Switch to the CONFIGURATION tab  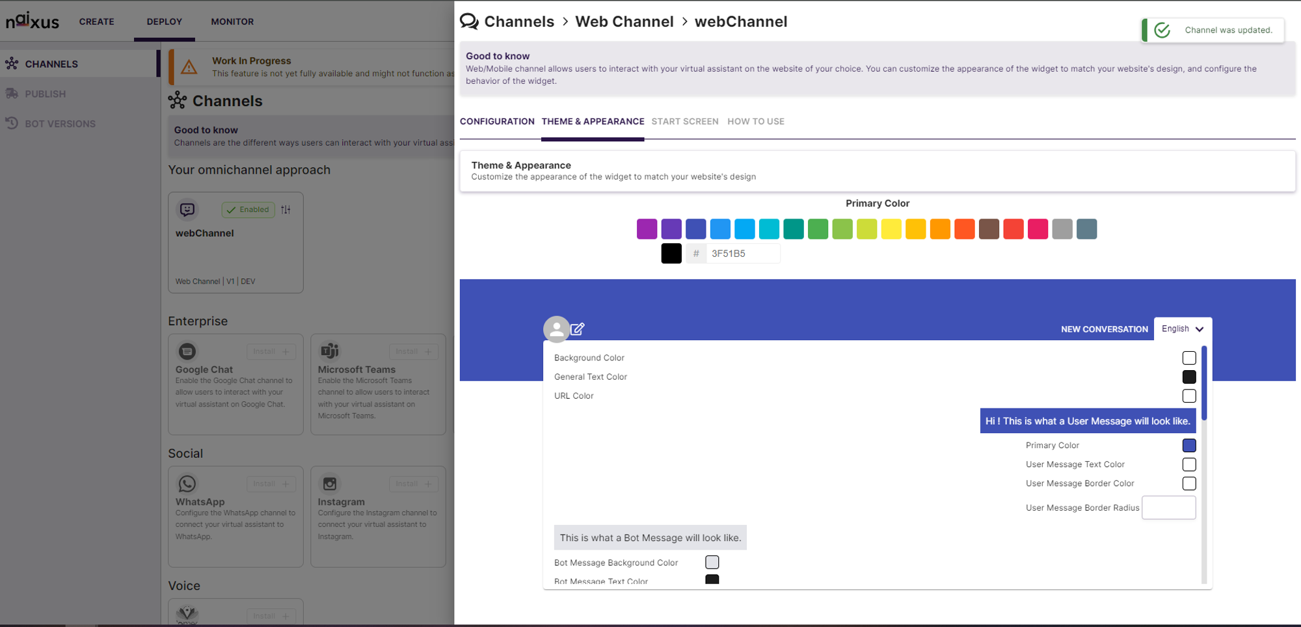(497, 122)
